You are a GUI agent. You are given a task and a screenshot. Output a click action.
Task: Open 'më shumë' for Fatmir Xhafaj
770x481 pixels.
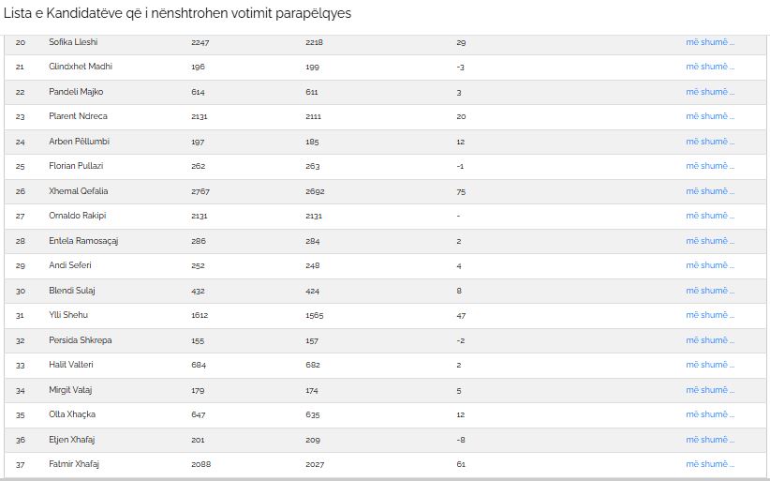coord(710,464)
